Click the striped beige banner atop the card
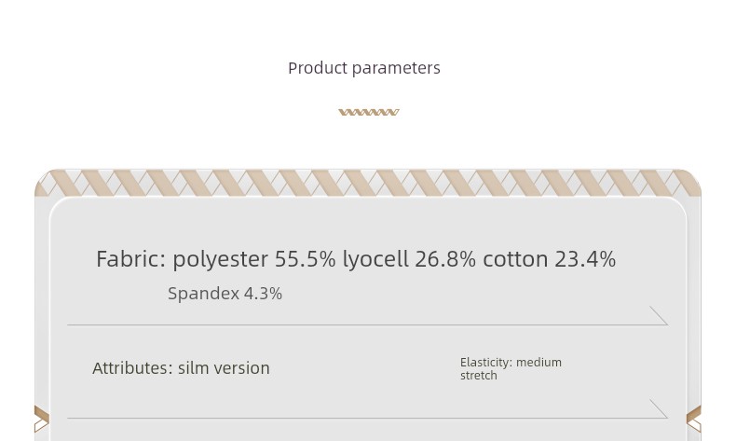 (x=368, y=182)
